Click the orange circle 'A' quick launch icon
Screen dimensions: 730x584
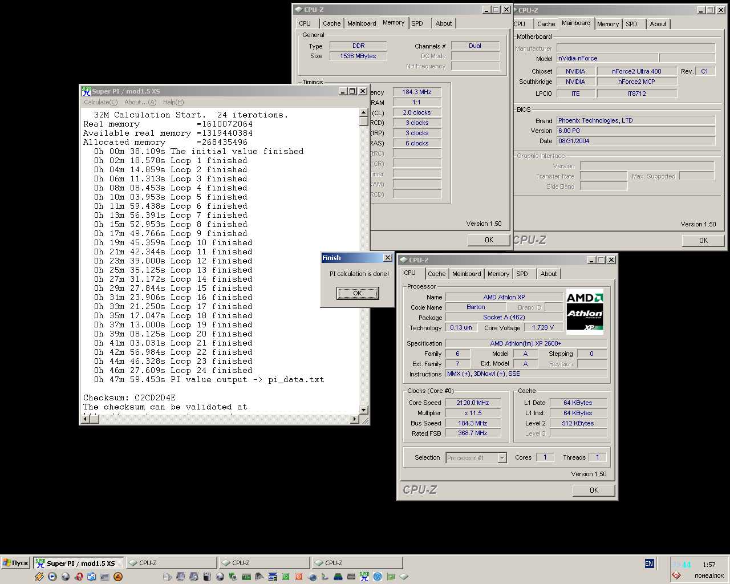pos(118,577)
